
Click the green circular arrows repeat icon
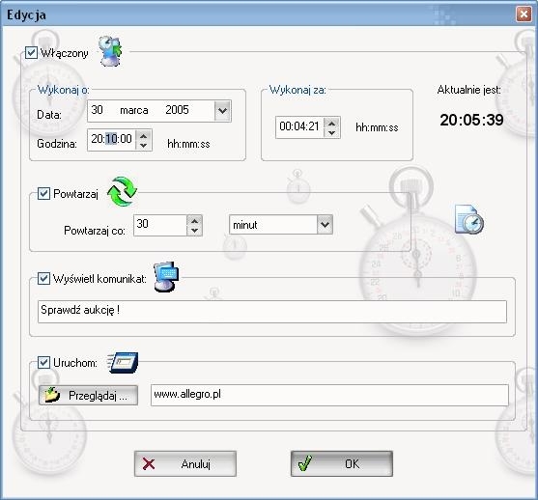coord(122,192)
